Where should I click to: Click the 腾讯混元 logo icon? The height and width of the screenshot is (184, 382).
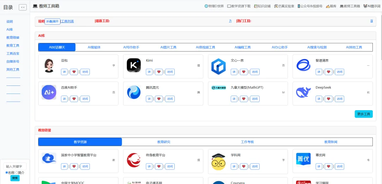[134, 92]
